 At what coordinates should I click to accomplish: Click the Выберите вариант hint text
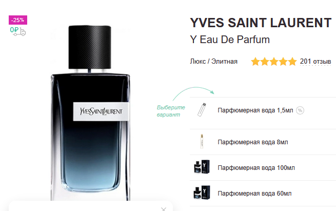(x=171, y=111)
